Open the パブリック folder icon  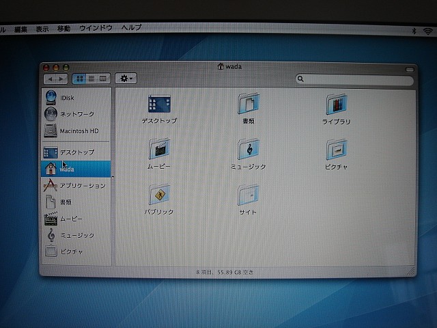(x=159, y=195)
